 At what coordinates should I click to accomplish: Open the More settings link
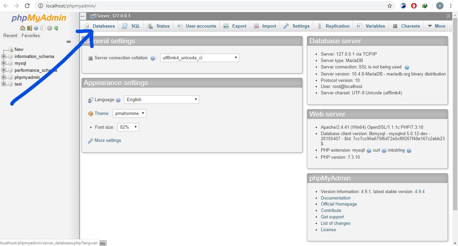point(108,141)
